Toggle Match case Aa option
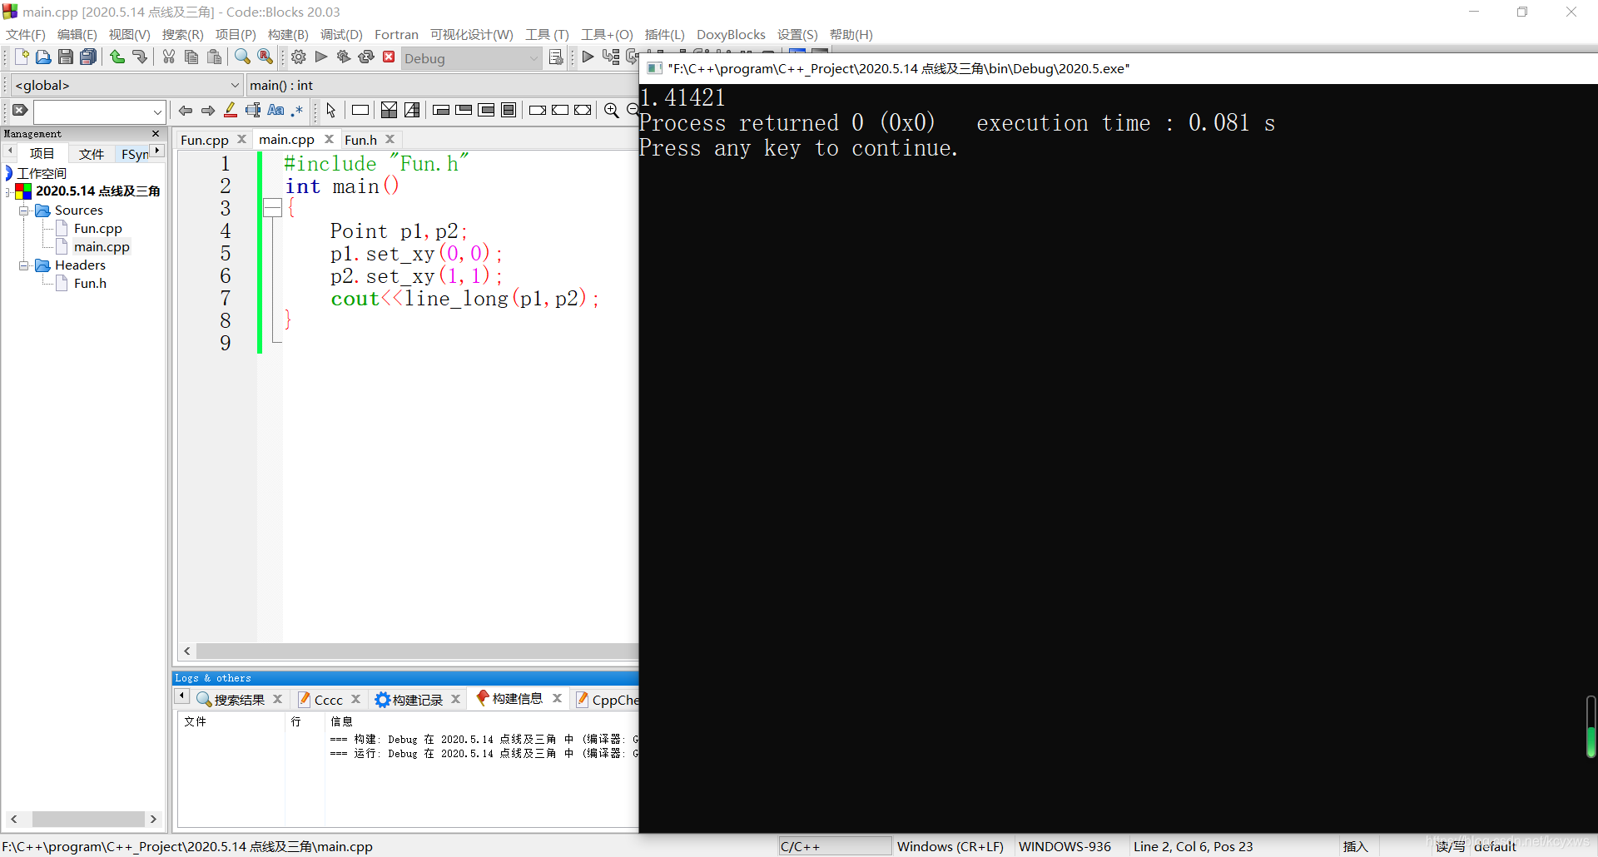Image resolution: width=1598 pixels, height=857 pixels. (x=275, y=110)
